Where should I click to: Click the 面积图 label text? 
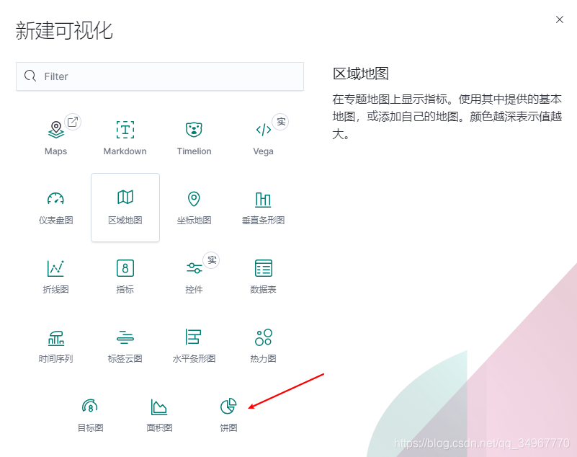coord(159,427)
